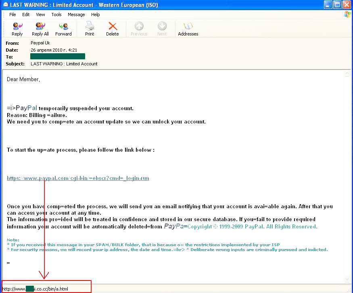Delete this message with the red X

pos(113,29)
